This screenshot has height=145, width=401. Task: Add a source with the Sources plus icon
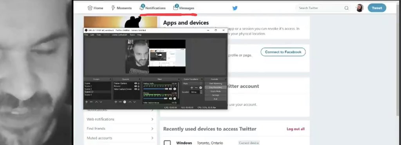coord(116,102)
